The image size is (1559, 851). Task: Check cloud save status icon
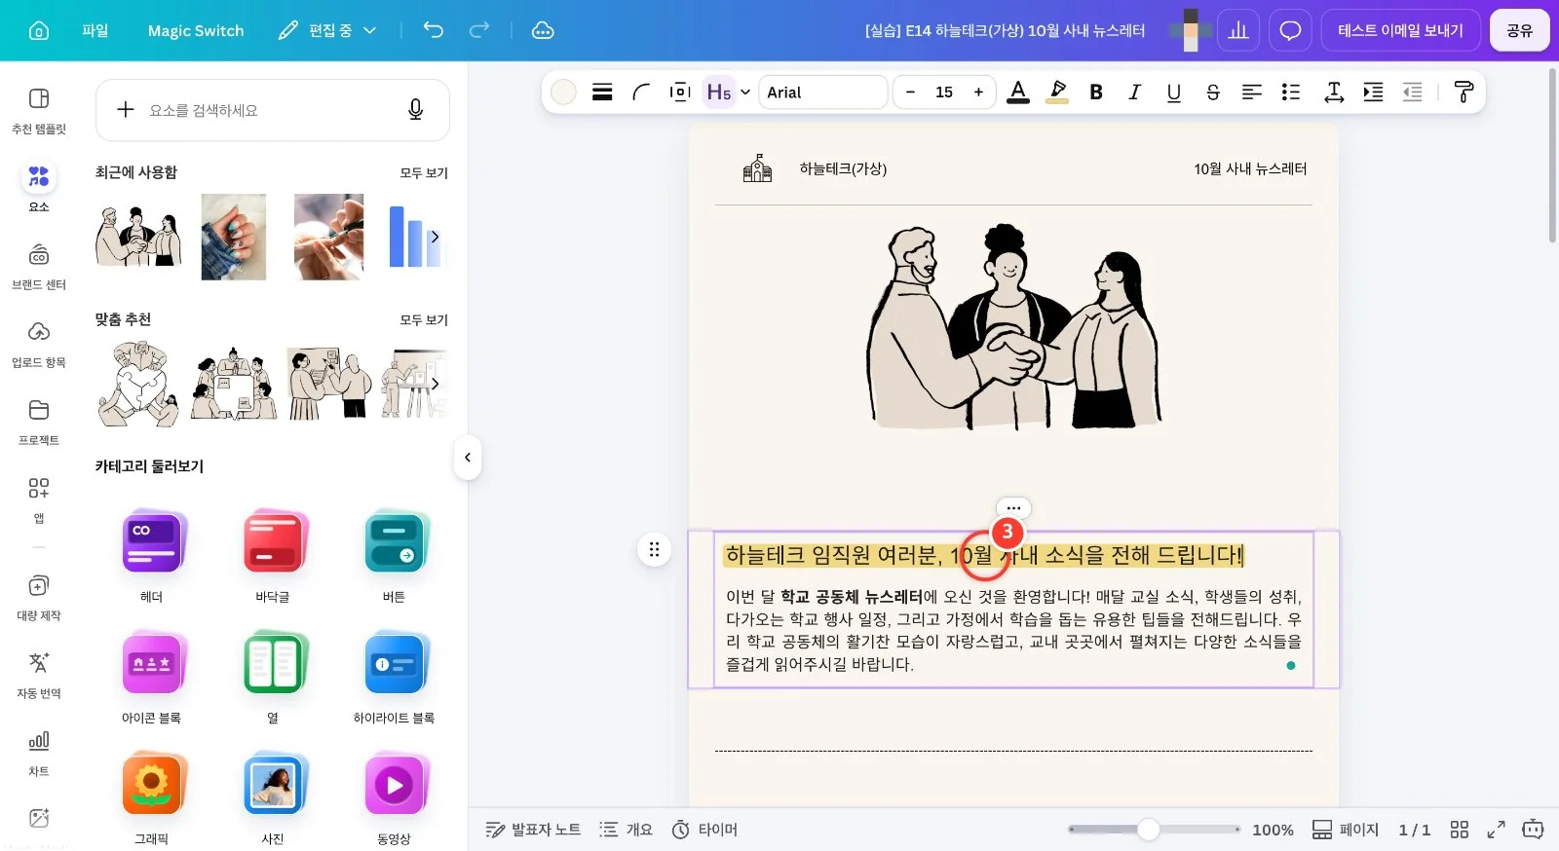[543, 30]
